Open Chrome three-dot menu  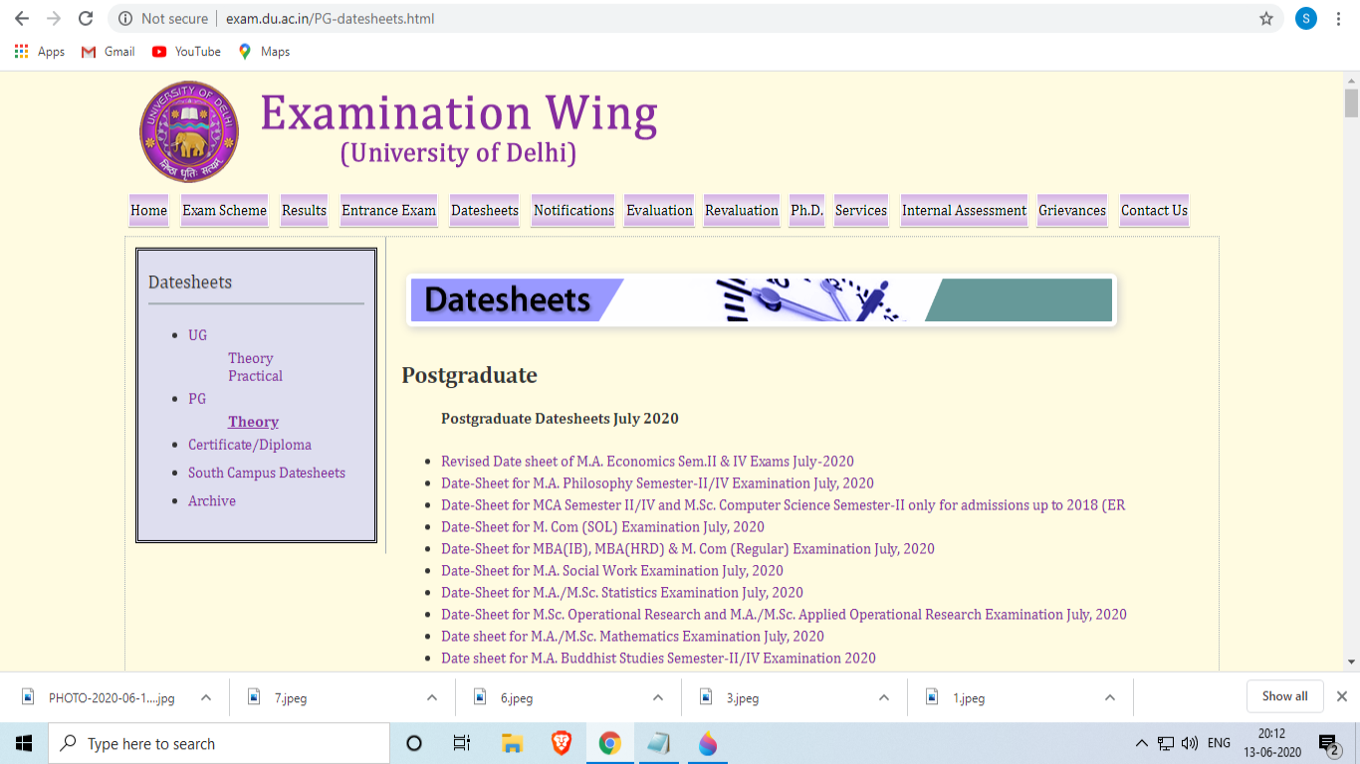(1339, 19)
